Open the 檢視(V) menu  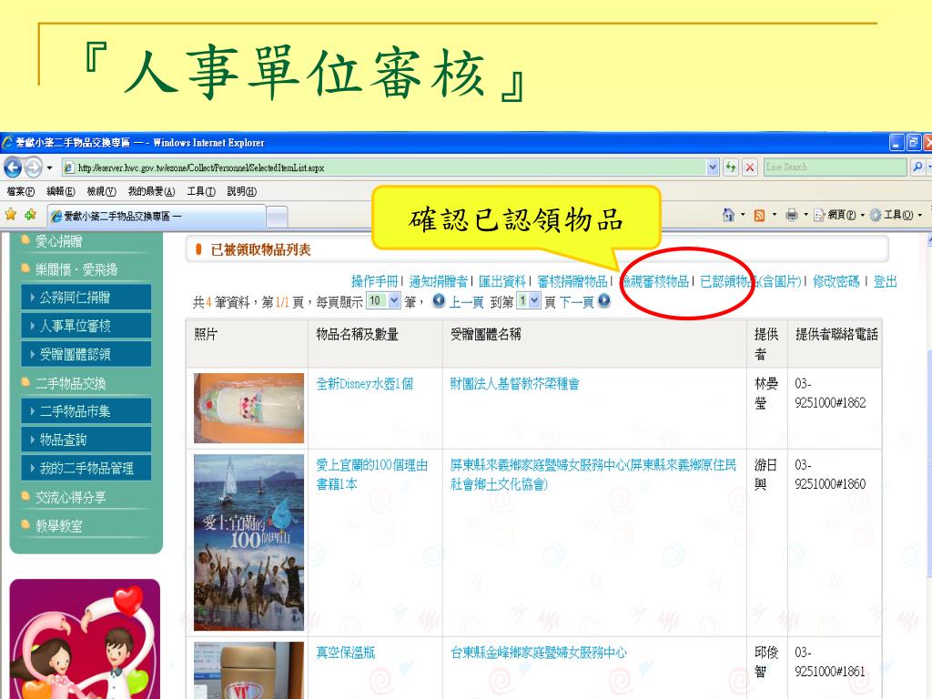[102, 191]
